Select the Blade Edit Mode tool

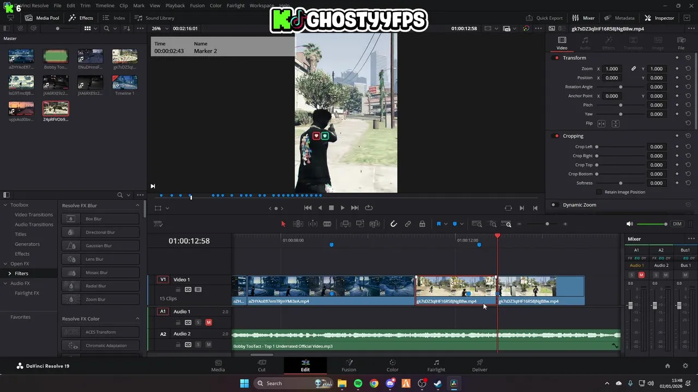(x=327, y=224)
